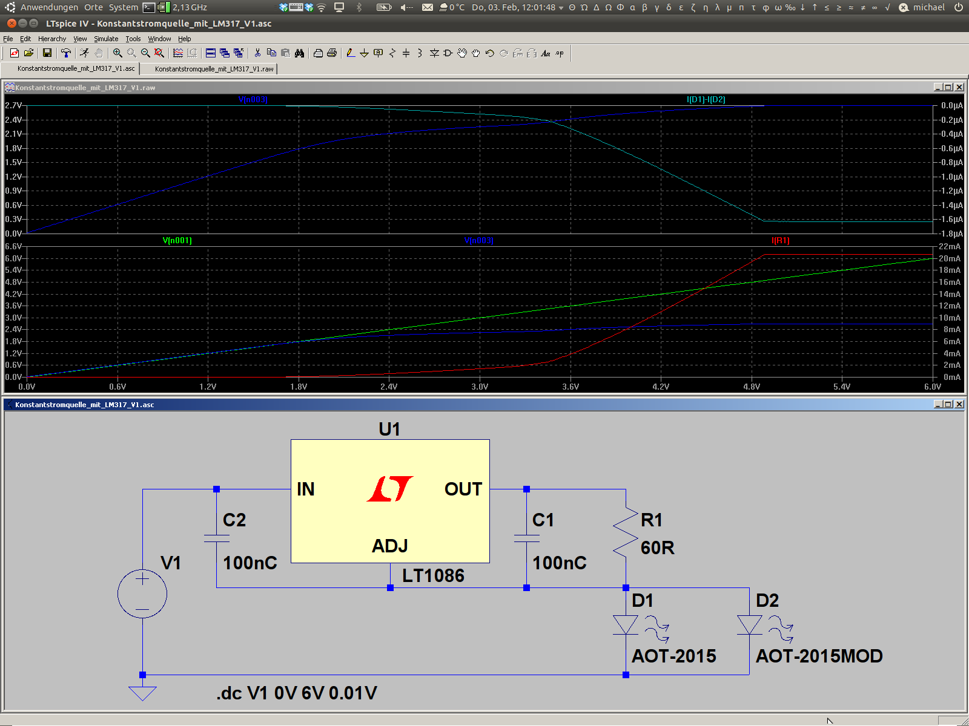Select resistor R1 symbol in schematic
969x726 pixels.
tap(626, 533)
